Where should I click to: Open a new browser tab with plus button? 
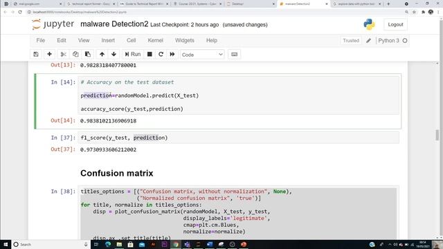tap(388, 4)
